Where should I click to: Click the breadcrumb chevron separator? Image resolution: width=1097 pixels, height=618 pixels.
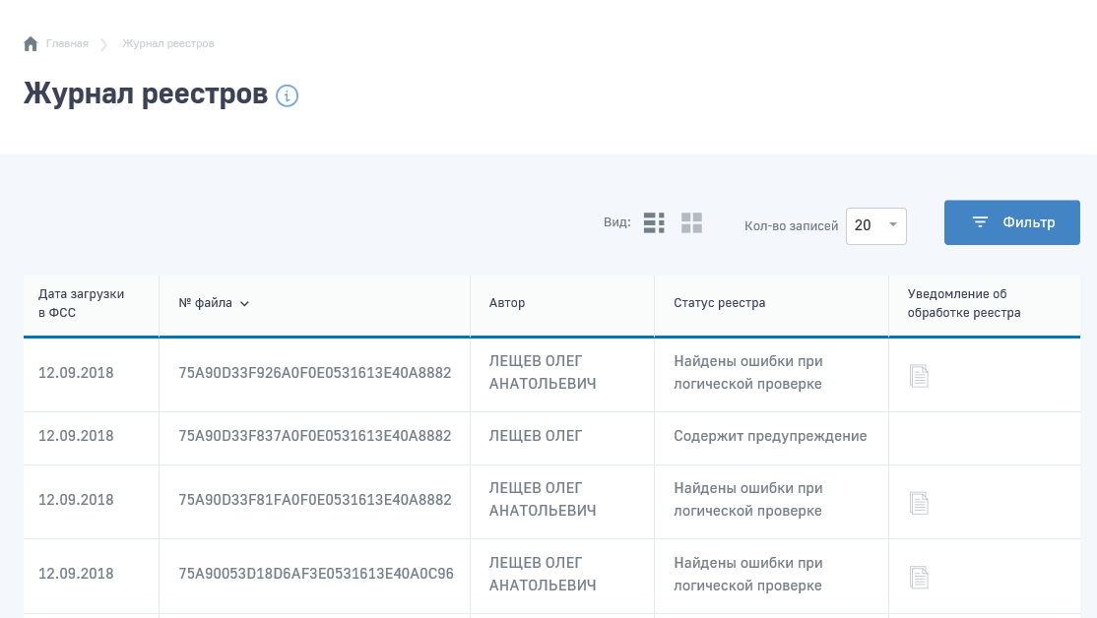click(104, 44)
